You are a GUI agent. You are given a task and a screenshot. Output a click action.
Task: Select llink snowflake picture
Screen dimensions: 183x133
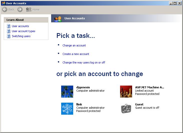pyautogui.click(x=67, y=109)
